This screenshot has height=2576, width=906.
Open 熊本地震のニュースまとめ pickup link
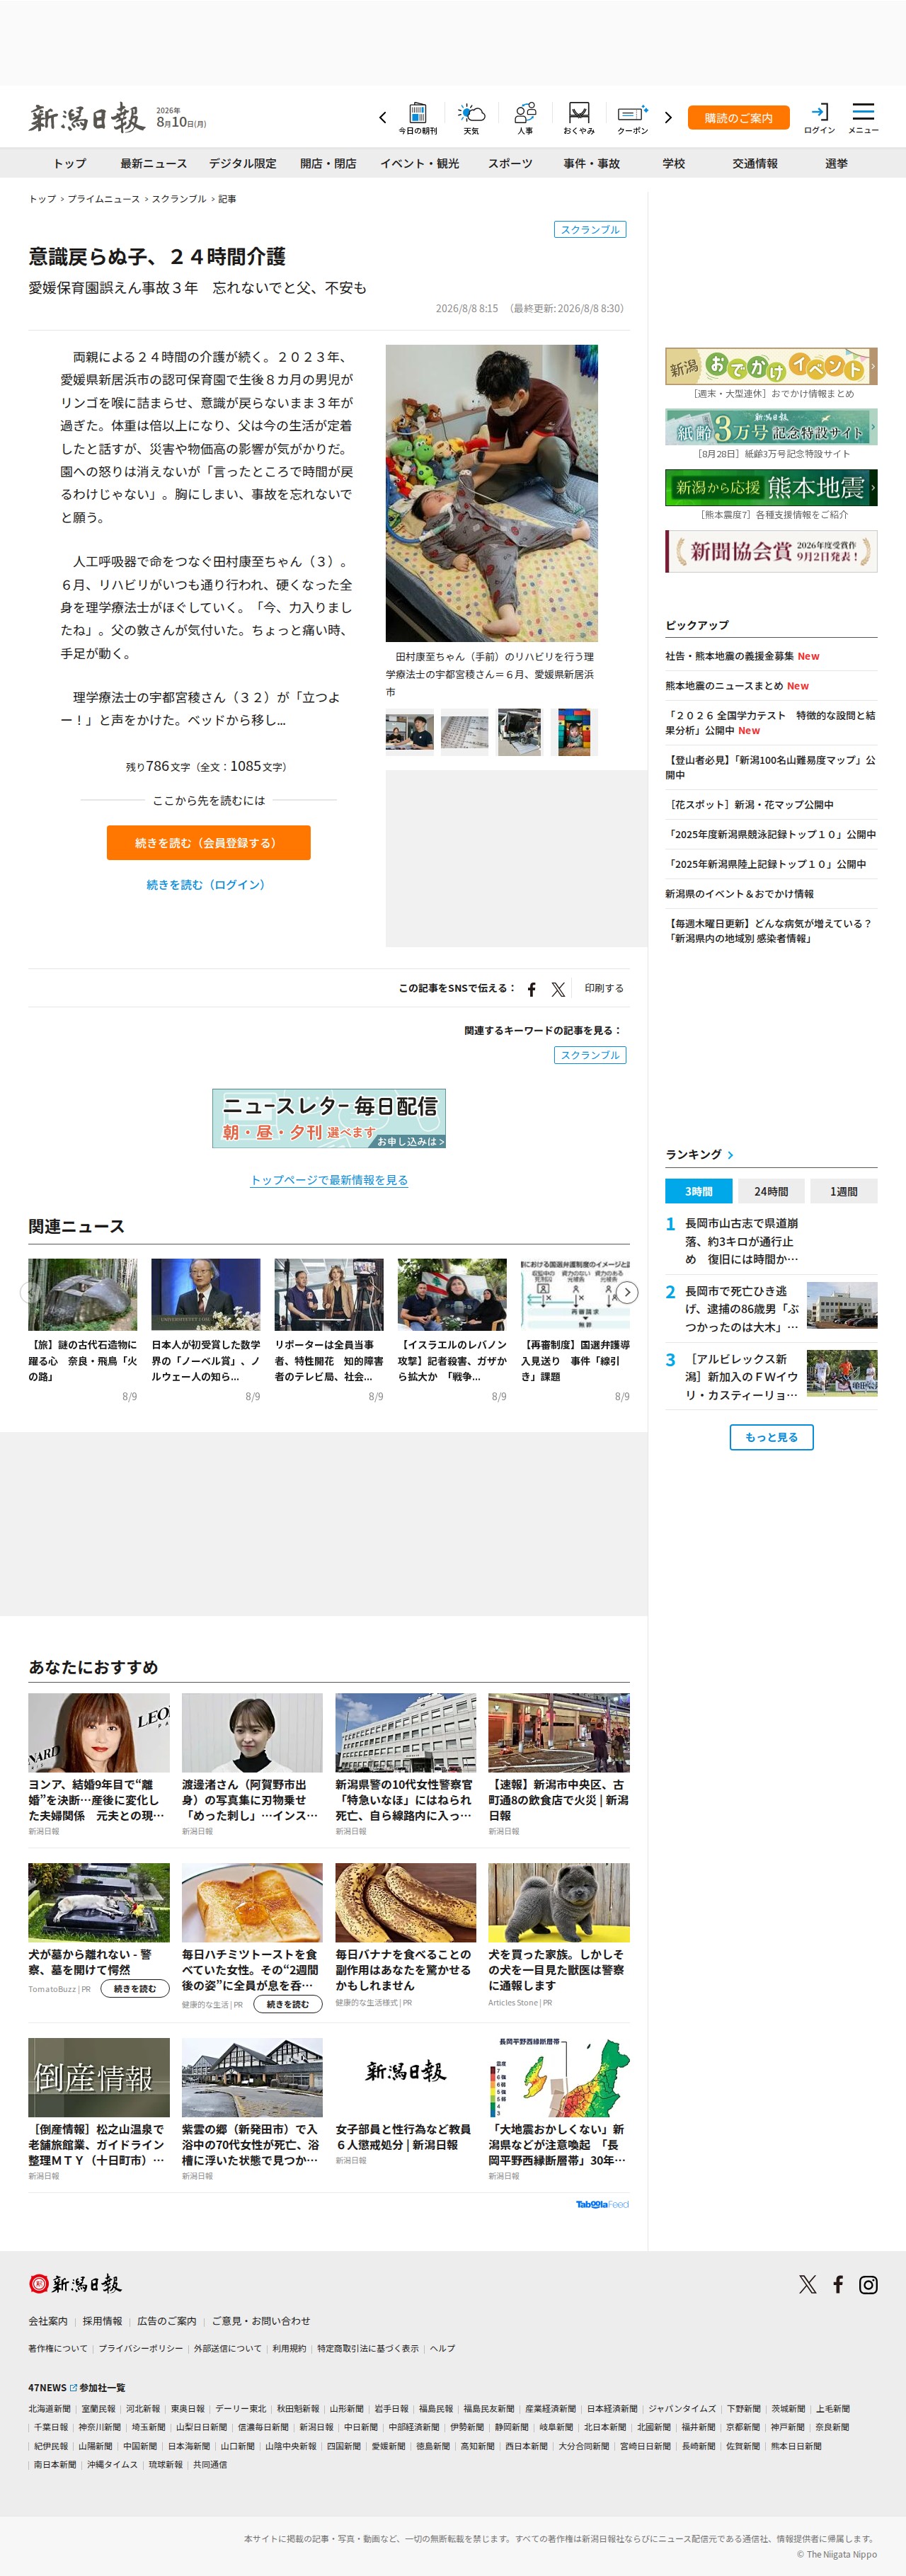[x=724, y=686]
